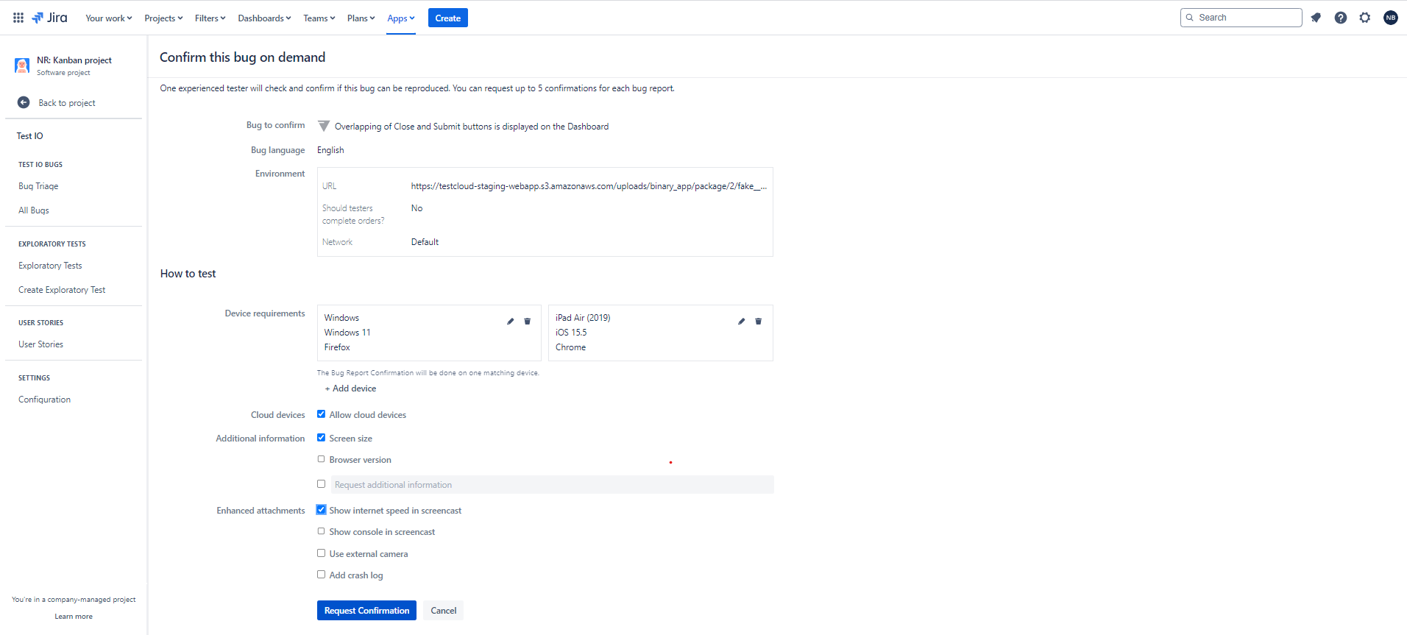This screenshot has height=635, width=1407.
Task: Expand the Dashboards dropdown
Action: tap(264, 18)
